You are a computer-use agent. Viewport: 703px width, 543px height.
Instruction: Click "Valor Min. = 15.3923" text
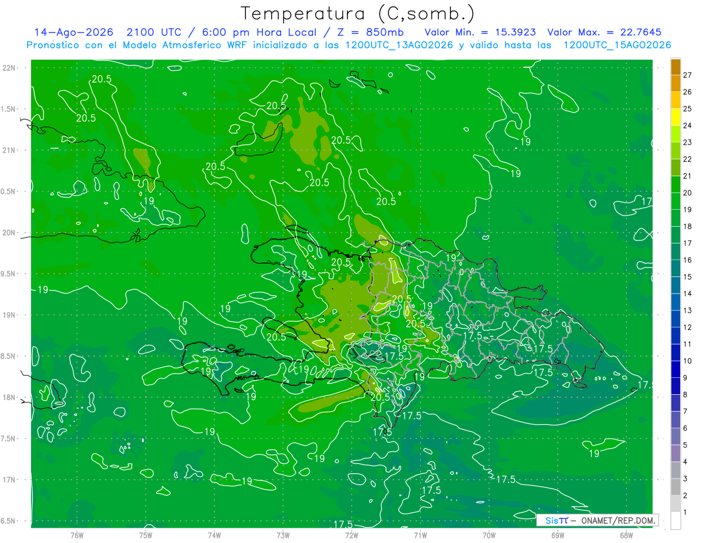(x=479, y=32)
